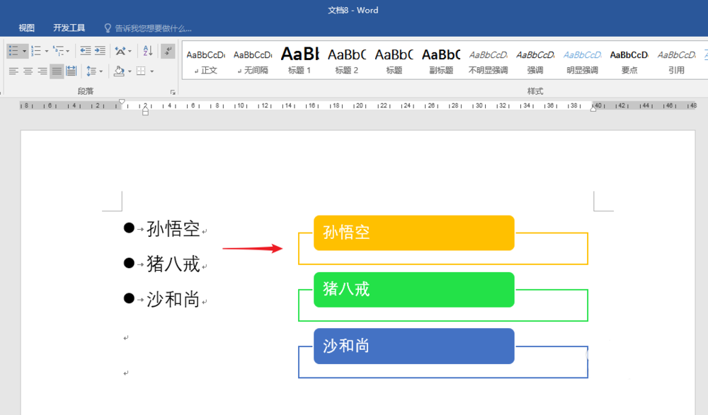Apply the 副标题 style

[x=441, y=61]
